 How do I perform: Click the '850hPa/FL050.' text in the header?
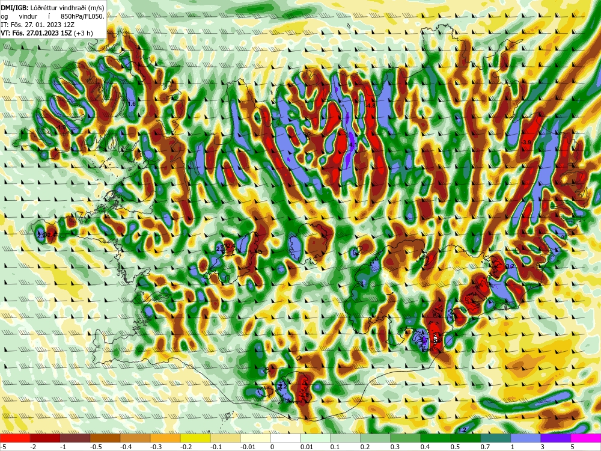pos(82,16)
